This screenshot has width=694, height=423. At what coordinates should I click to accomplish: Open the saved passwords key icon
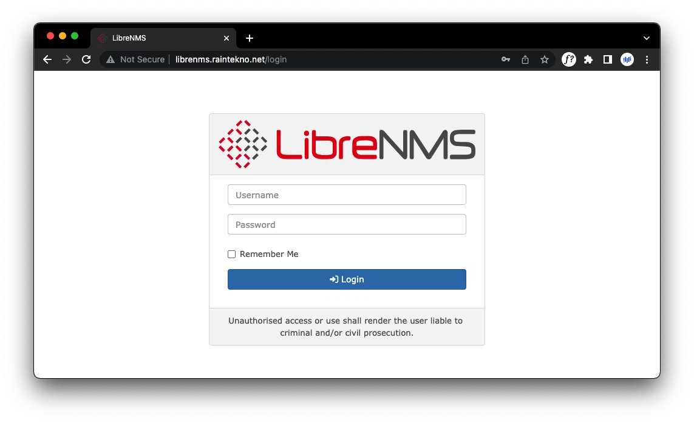tap(505, 59)
